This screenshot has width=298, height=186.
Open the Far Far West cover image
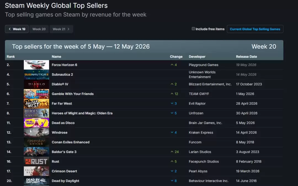[x=36, y=103]
